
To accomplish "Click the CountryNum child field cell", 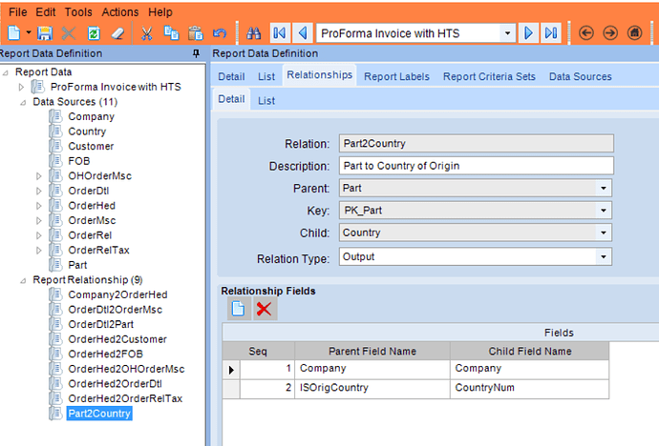I will pyautogui.click(x=529, y=389).
